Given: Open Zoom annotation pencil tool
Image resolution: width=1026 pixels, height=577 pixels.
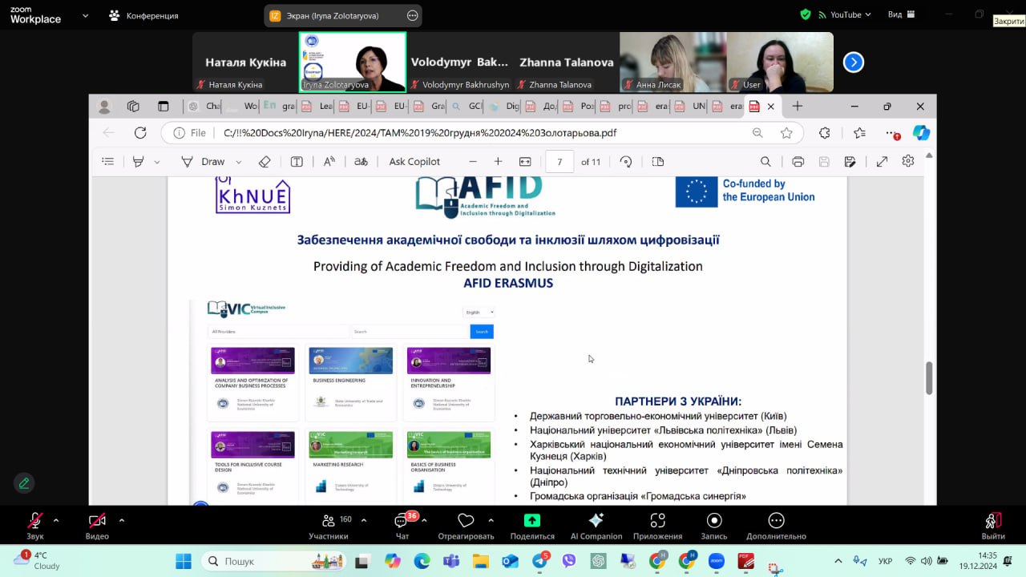Looking at the screenshot, I should click(x=24, y=483).
